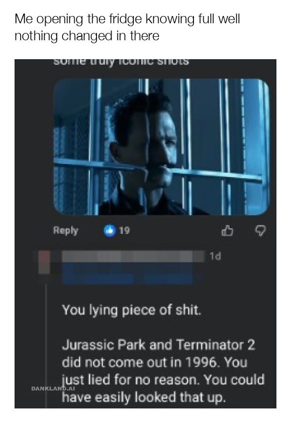Image resolution: width=291 pixels, height=423 pixels.
Task: Click the "Jurassic Park and Terminator 2" line
Action: (x=159, y=345)
